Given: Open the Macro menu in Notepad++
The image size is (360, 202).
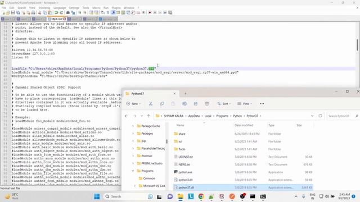Looking at the screenshot, I should pyautogui.click(x=96, y=8).
